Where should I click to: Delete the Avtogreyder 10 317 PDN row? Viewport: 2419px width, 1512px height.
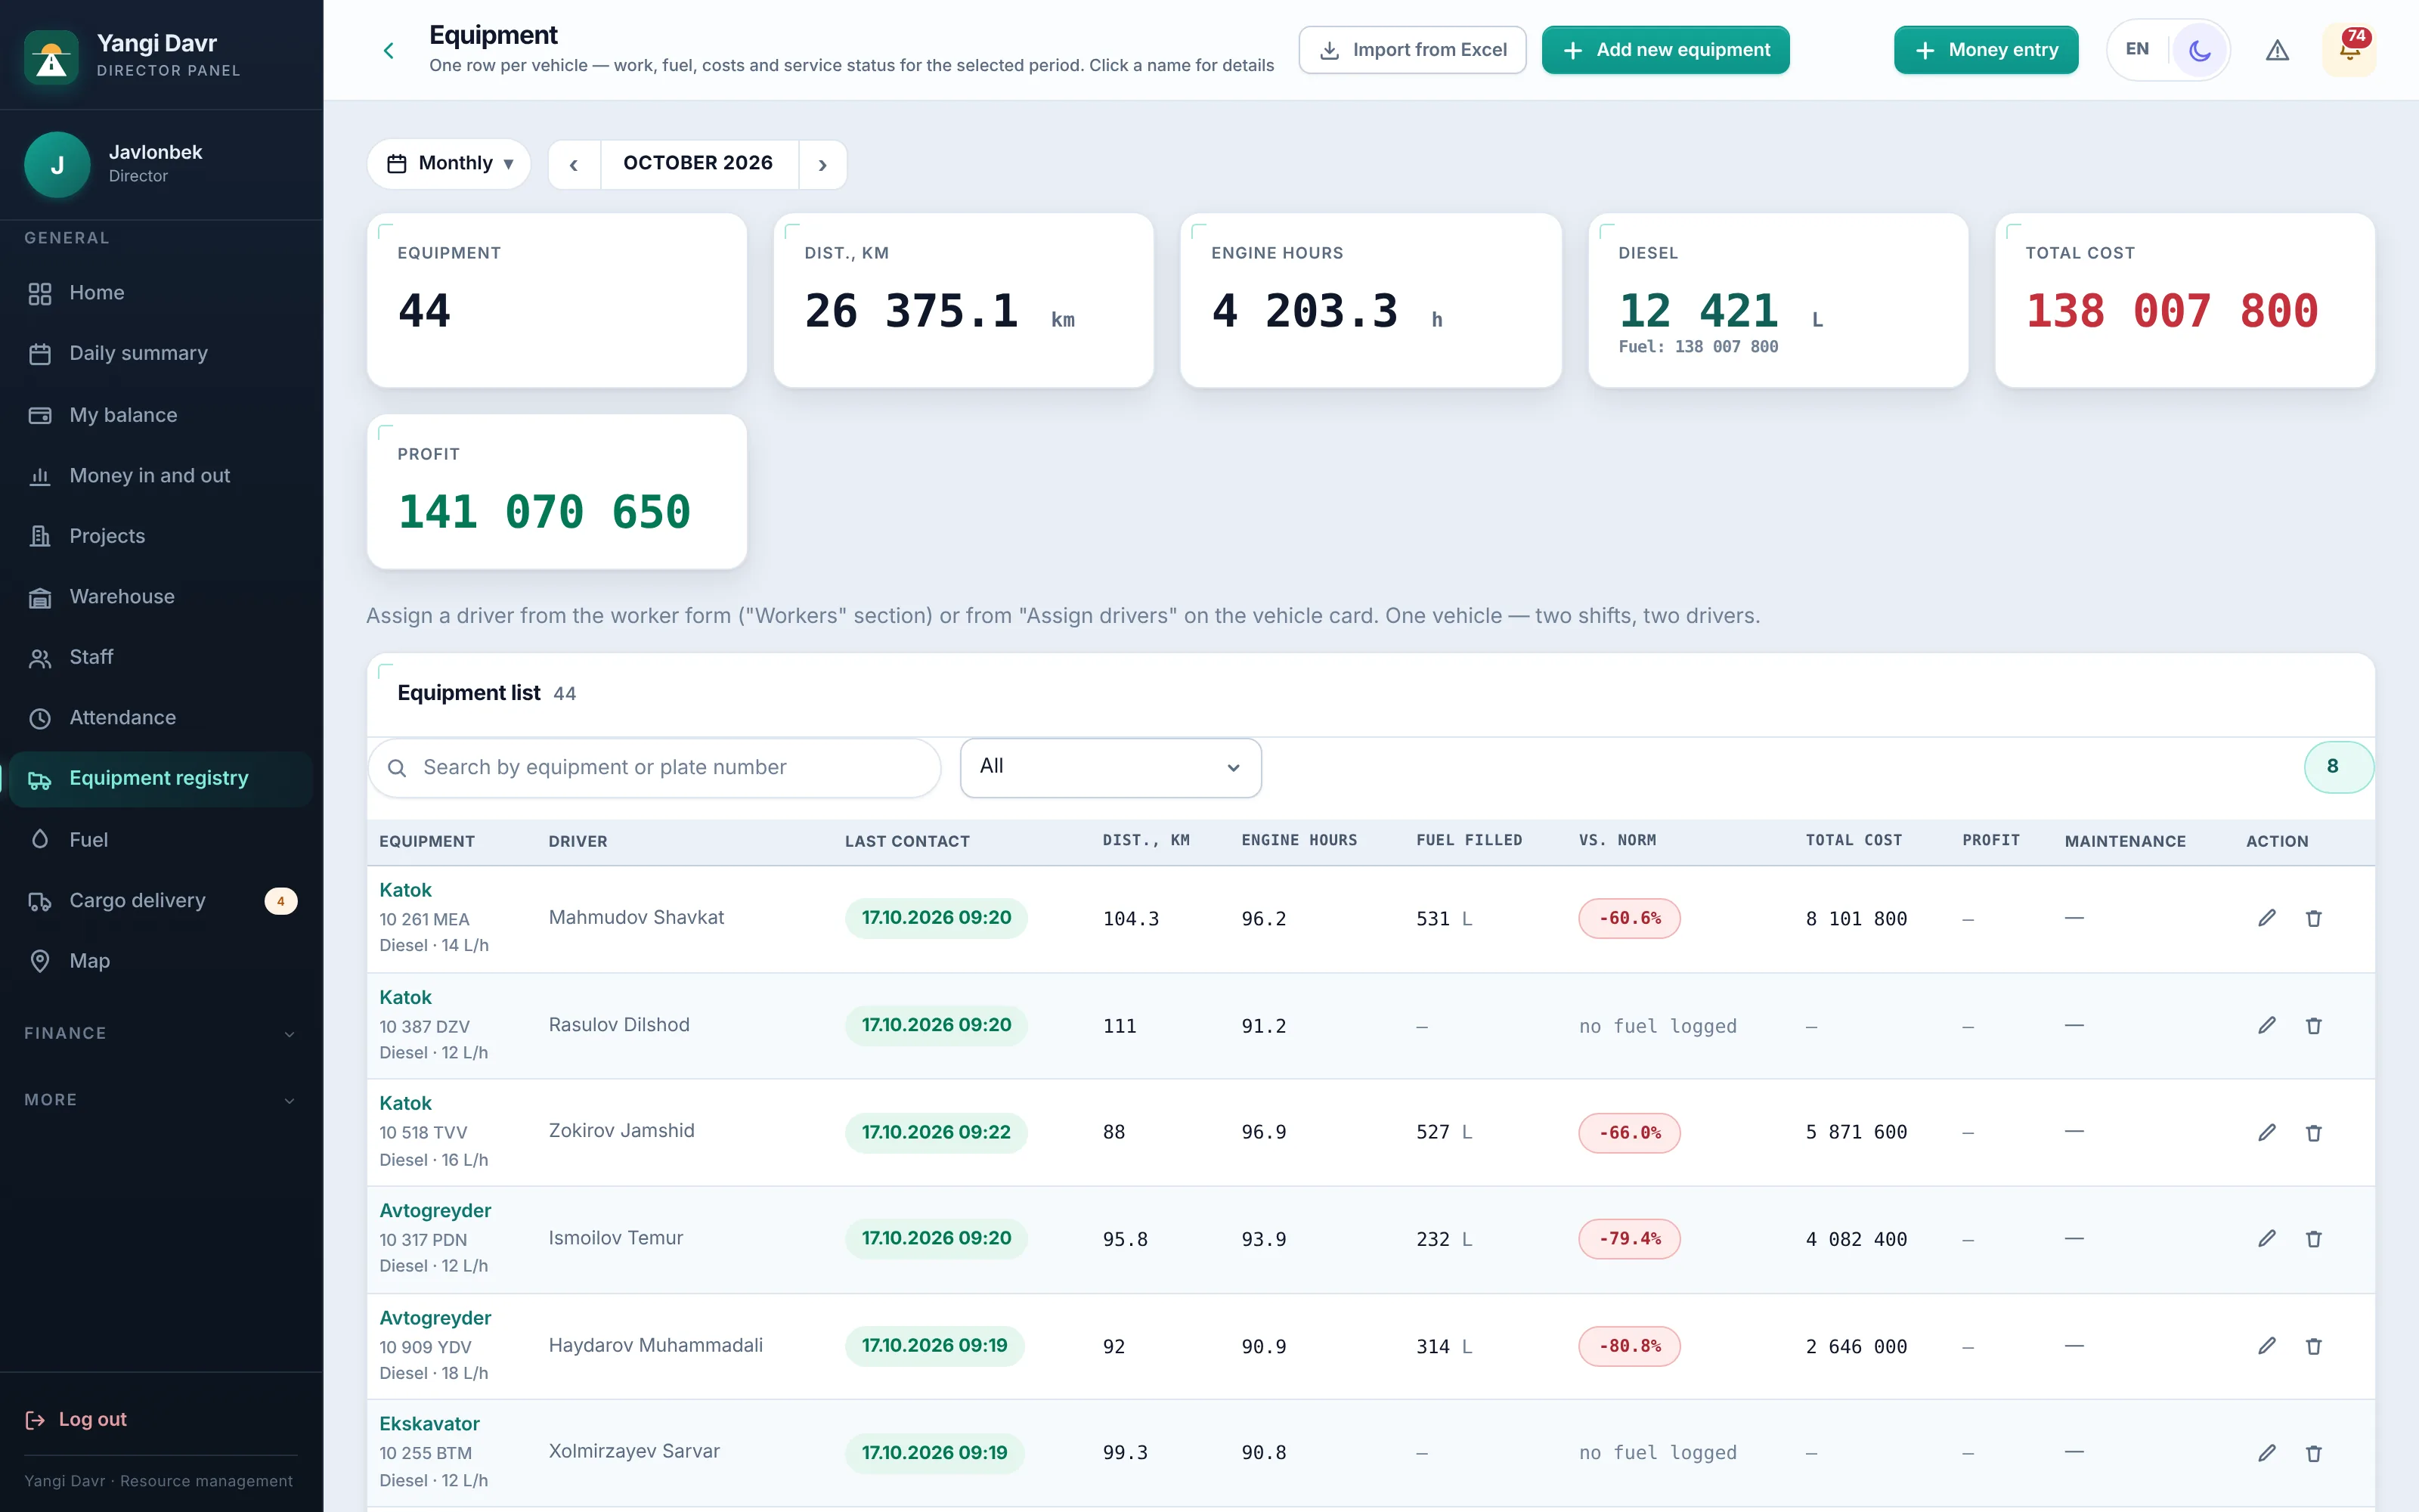tap(2313, 1238)
